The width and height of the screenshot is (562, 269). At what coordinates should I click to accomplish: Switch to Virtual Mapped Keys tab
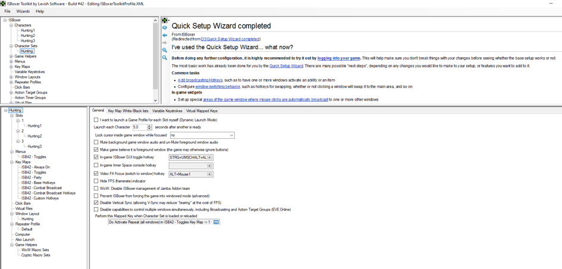pyautogui.click(x=202, y=111)
